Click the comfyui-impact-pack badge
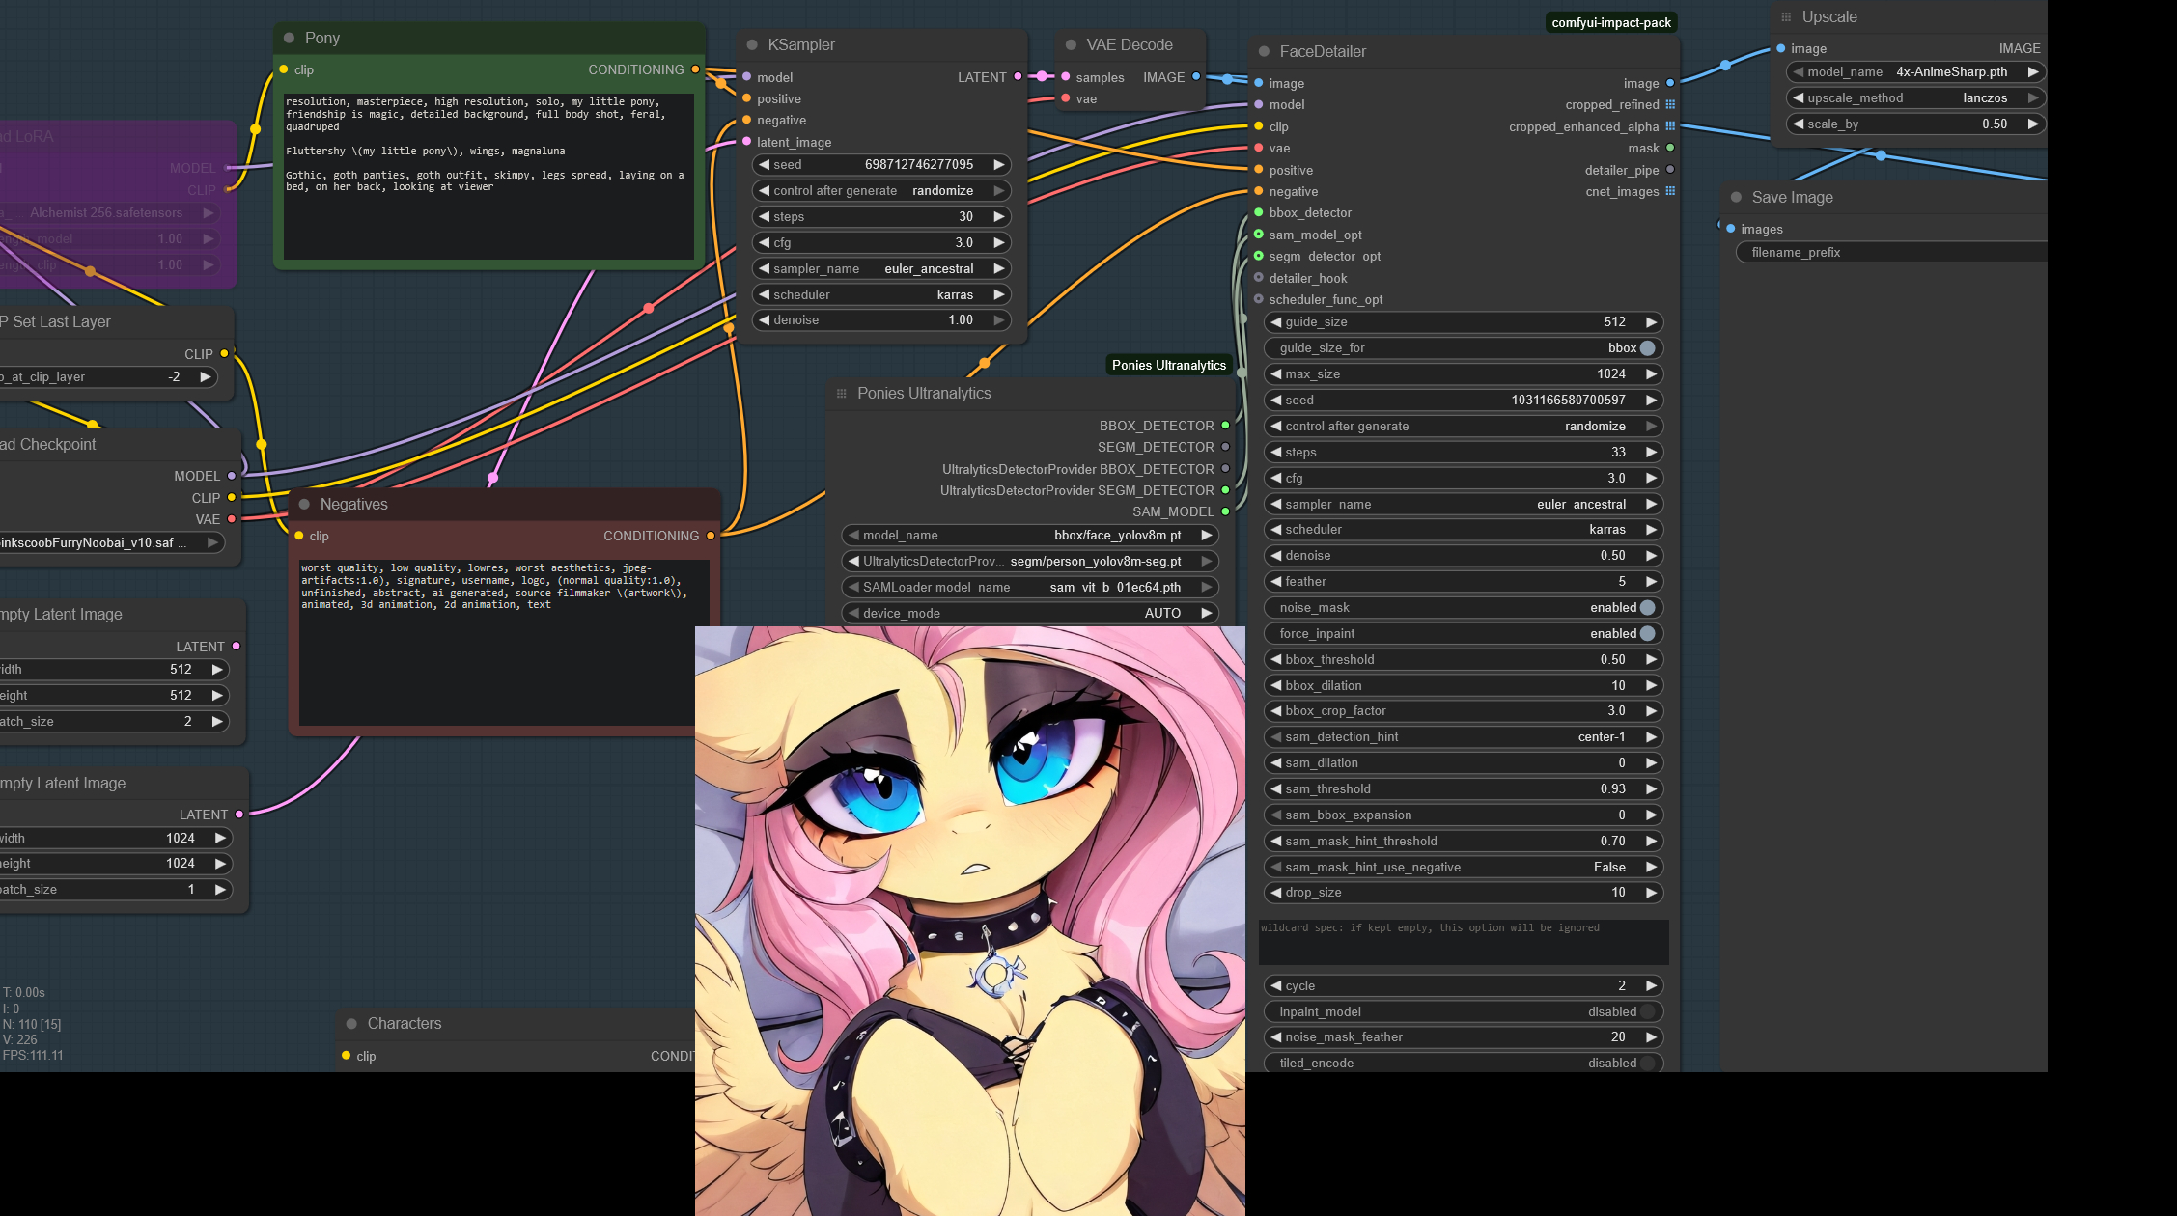Screen dimensions: 2177x1216 (1611, 23)
